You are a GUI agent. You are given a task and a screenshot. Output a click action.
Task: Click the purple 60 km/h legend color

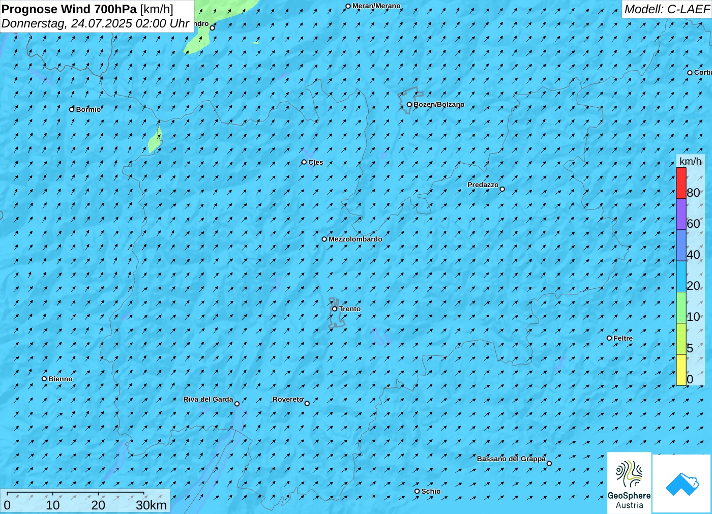(x=681, y=214)
